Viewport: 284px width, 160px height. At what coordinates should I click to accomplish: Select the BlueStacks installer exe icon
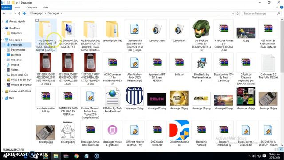(x=201, y=63)
